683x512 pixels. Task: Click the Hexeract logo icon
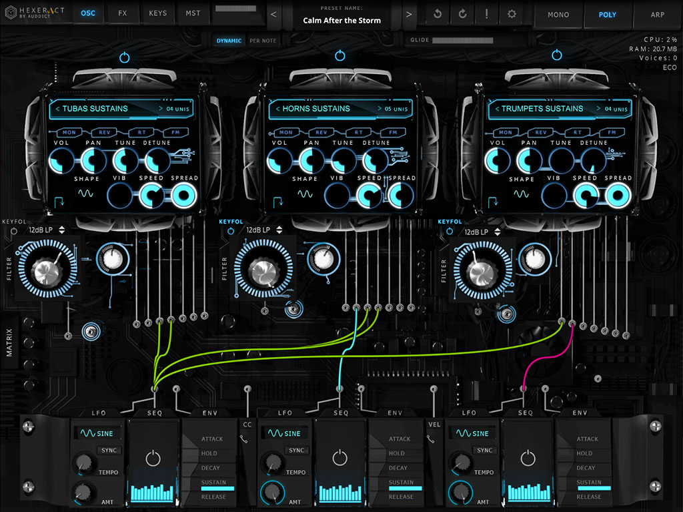click(x=11, y=11)
